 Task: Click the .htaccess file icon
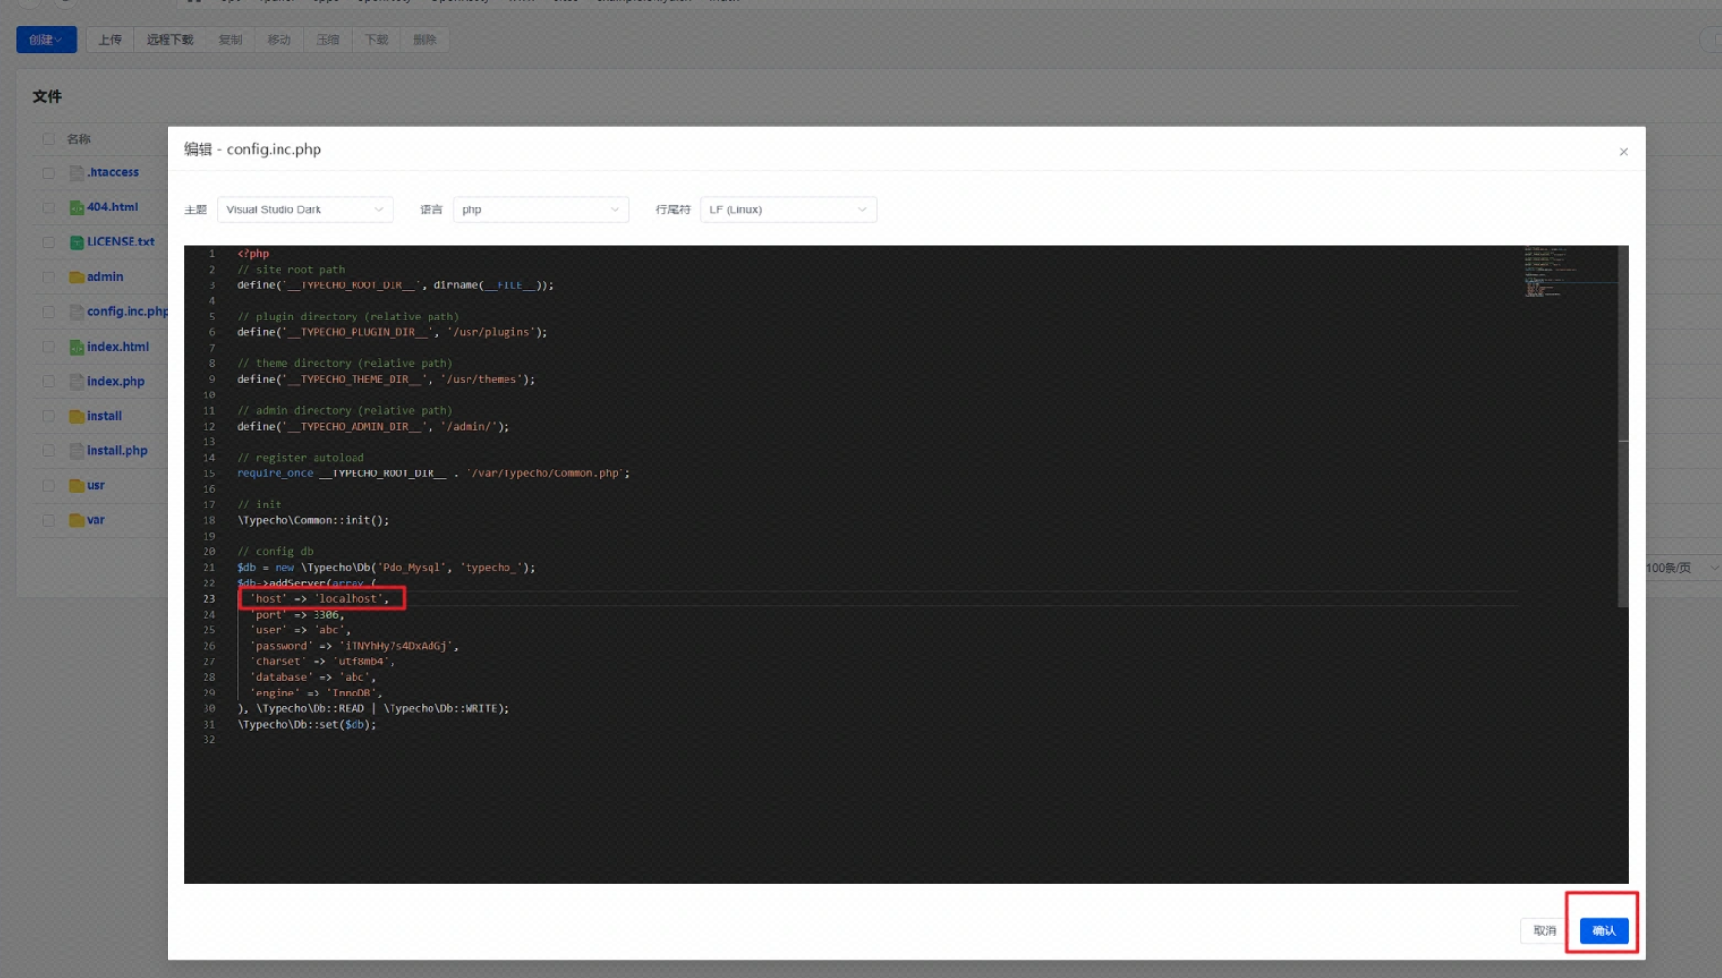click(76, 173)
